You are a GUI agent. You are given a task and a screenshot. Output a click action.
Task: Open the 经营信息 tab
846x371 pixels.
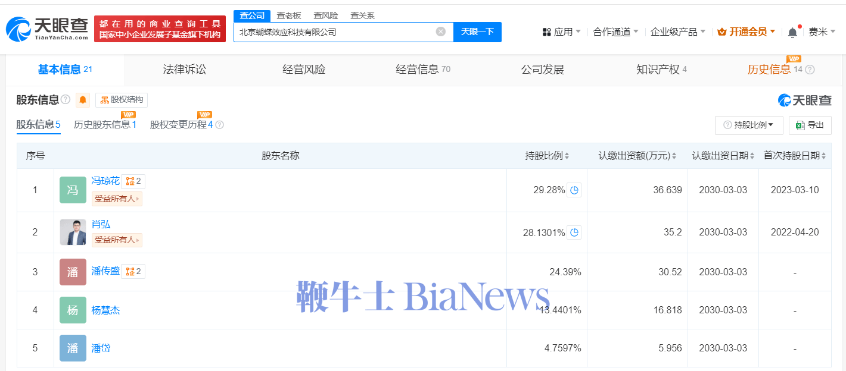423,70
